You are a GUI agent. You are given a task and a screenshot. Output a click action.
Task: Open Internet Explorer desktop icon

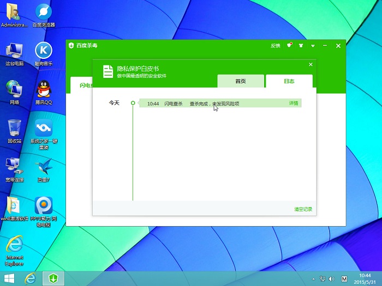(14, 251)
